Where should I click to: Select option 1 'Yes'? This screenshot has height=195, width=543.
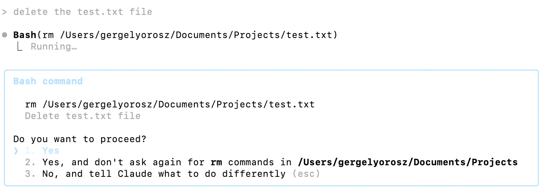point(42,151)
